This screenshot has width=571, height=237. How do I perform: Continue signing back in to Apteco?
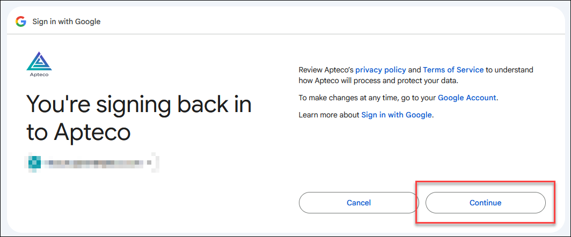486,203
